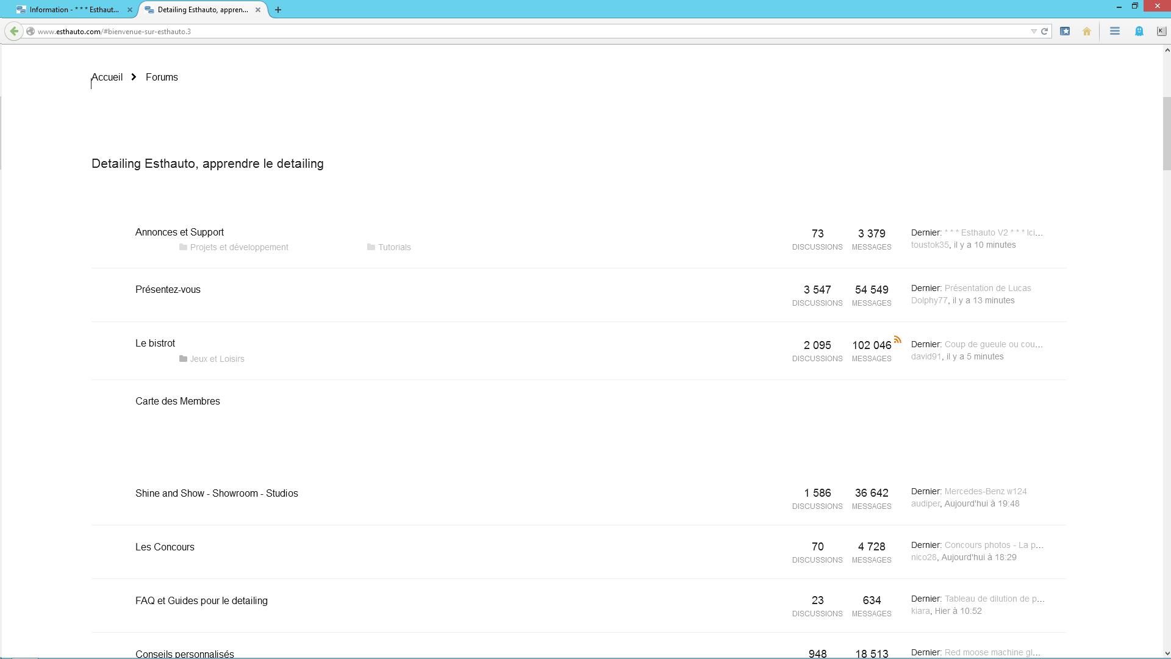Click the folder icon beside Tutorials
Viewport: 1171px width, 659px height.
(371, 247)
